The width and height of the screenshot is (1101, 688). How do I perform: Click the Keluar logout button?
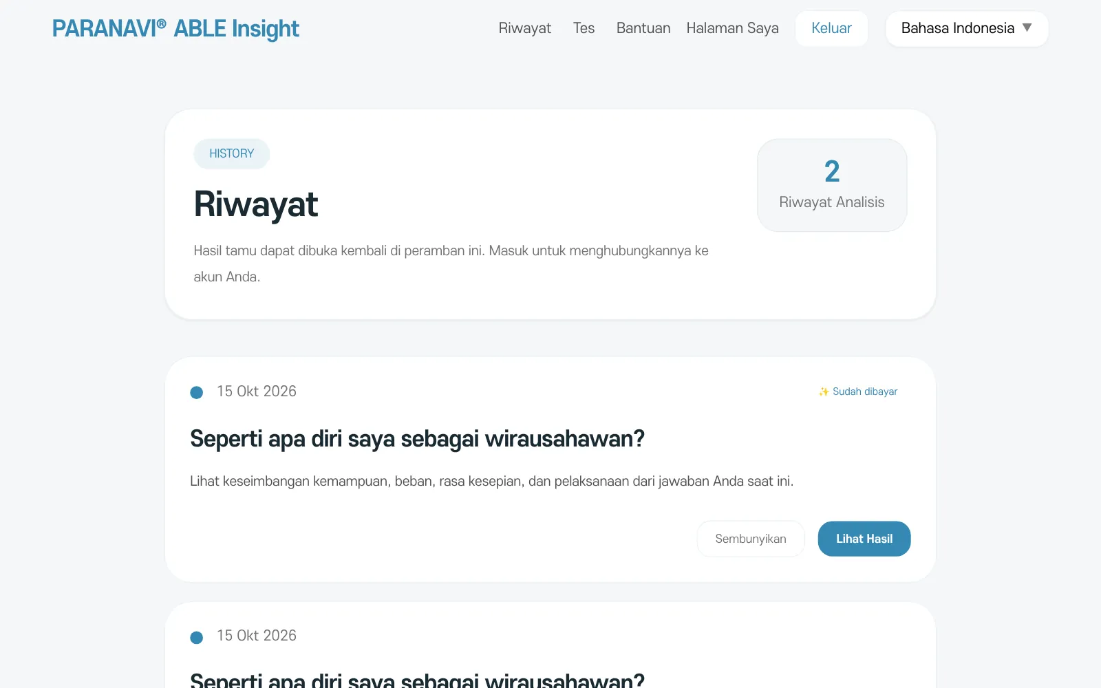tap(831, 28)
